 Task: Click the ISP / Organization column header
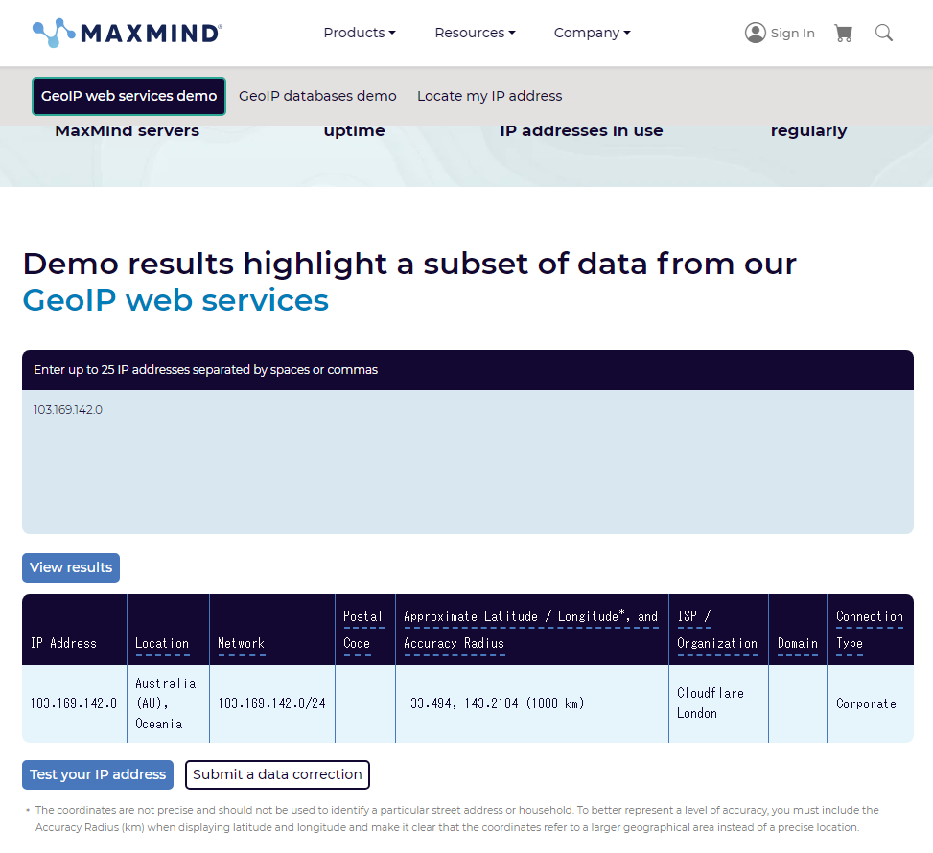coord(717,630)
